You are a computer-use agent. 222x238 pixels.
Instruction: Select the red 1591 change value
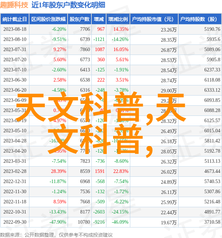click(100, 171)
